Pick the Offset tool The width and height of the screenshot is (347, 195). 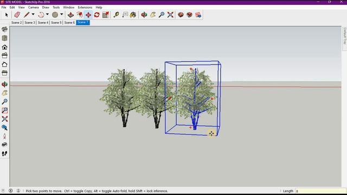80,15
